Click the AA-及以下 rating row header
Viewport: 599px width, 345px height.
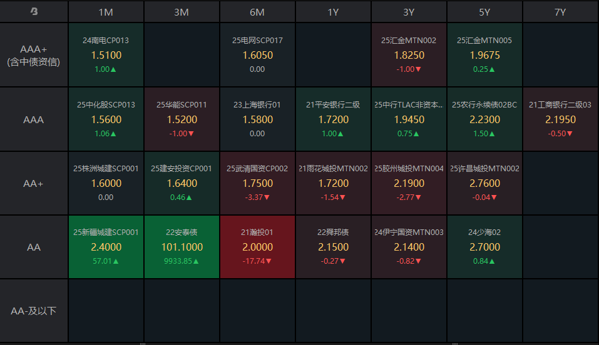(x=34, y=311)
